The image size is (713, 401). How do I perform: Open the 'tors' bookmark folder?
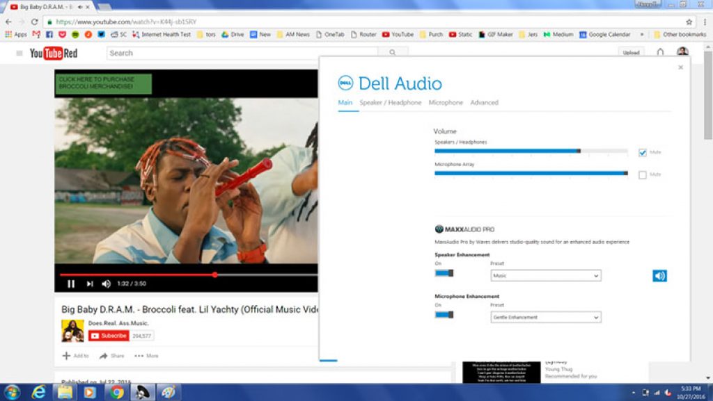click(x=206, y=35)
